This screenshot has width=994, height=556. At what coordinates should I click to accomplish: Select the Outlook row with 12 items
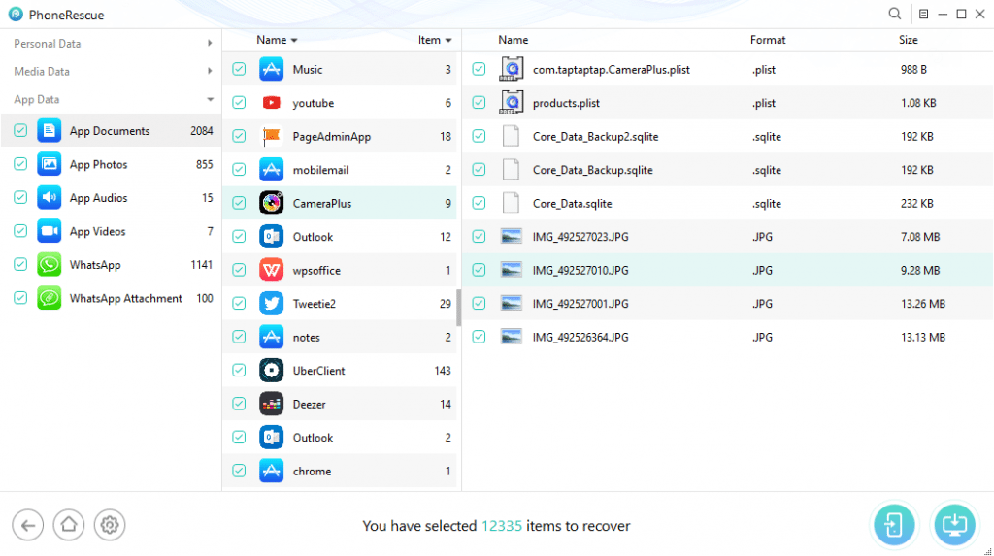(340, 237)
